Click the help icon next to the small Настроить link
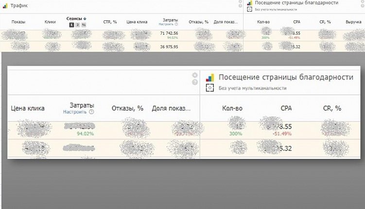The height and width of the screenshot is (209, 365). pos(176,24)
